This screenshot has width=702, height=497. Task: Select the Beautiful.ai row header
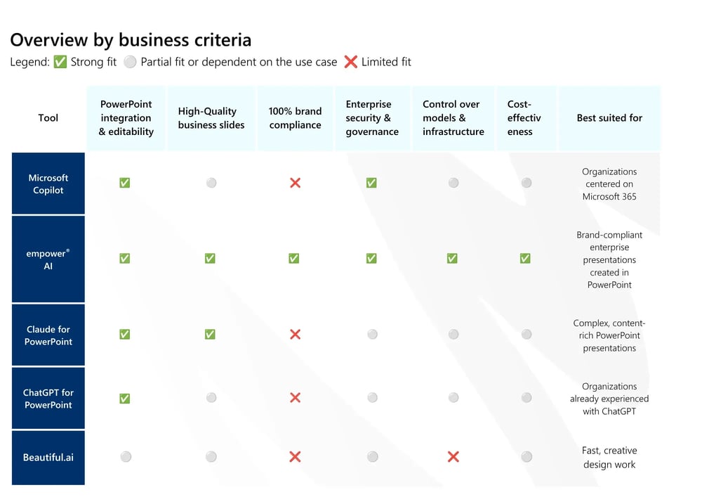coord(48,458)
